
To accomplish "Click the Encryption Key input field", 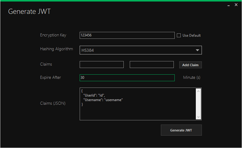I will [127, 35].
